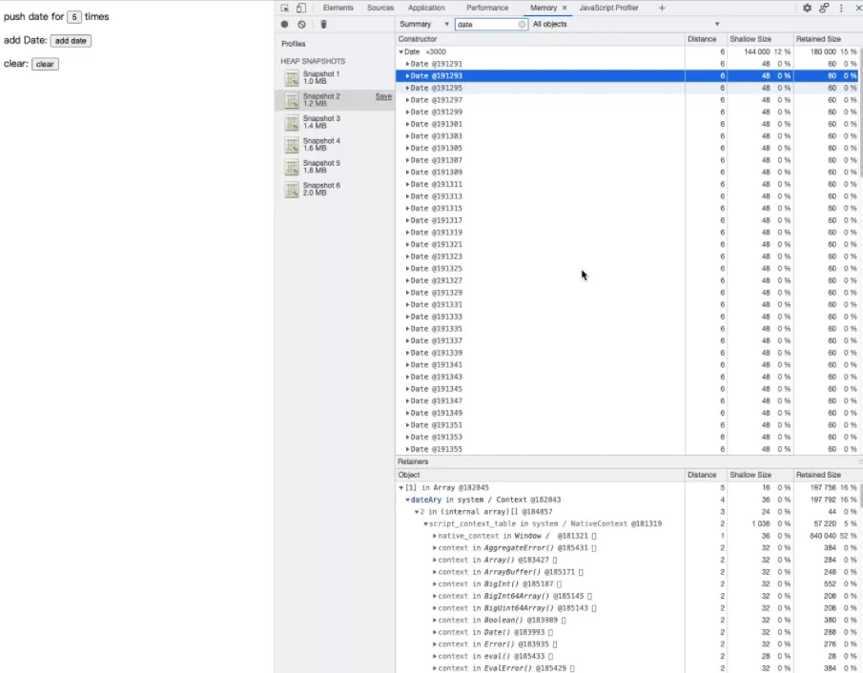Select row Date @191349
Image resolution: width=863 pixels, height=673 pixels.
(x=627, y=413)
